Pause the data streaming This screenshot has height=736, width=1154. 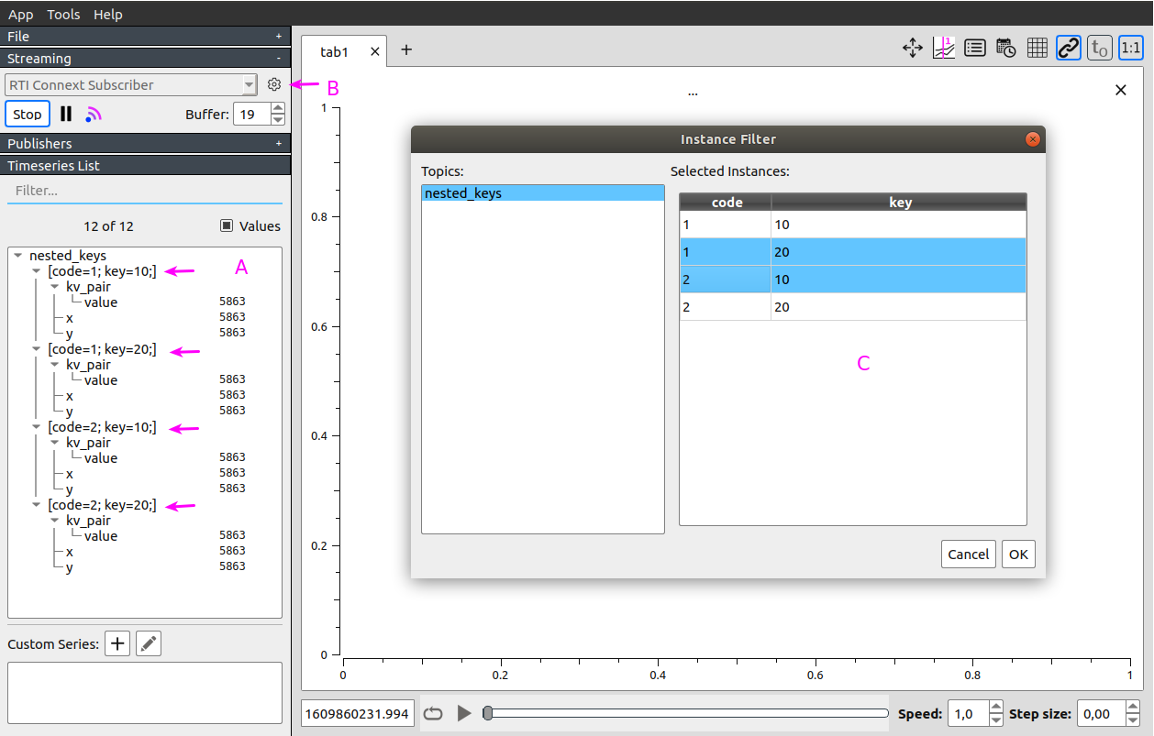65,113
